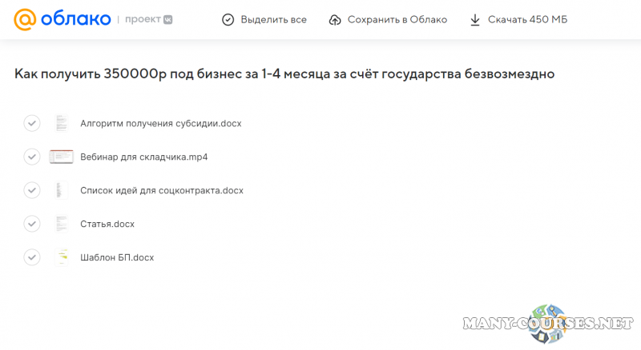Mark the Шаблон БП.docx checkbox
This screenshot has height=350, width=641.
32,257
